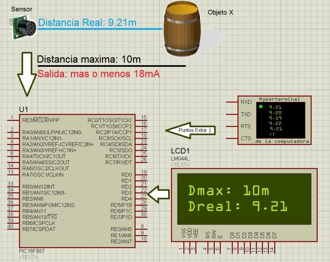Click pin RC6/TX/CK on U1
The height and width of the screenshot is (262, 330).
pyautogui.click(x=119, y=156)
